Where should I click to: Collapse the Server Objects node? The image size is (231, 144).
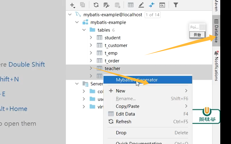click(x=77, y=84)
